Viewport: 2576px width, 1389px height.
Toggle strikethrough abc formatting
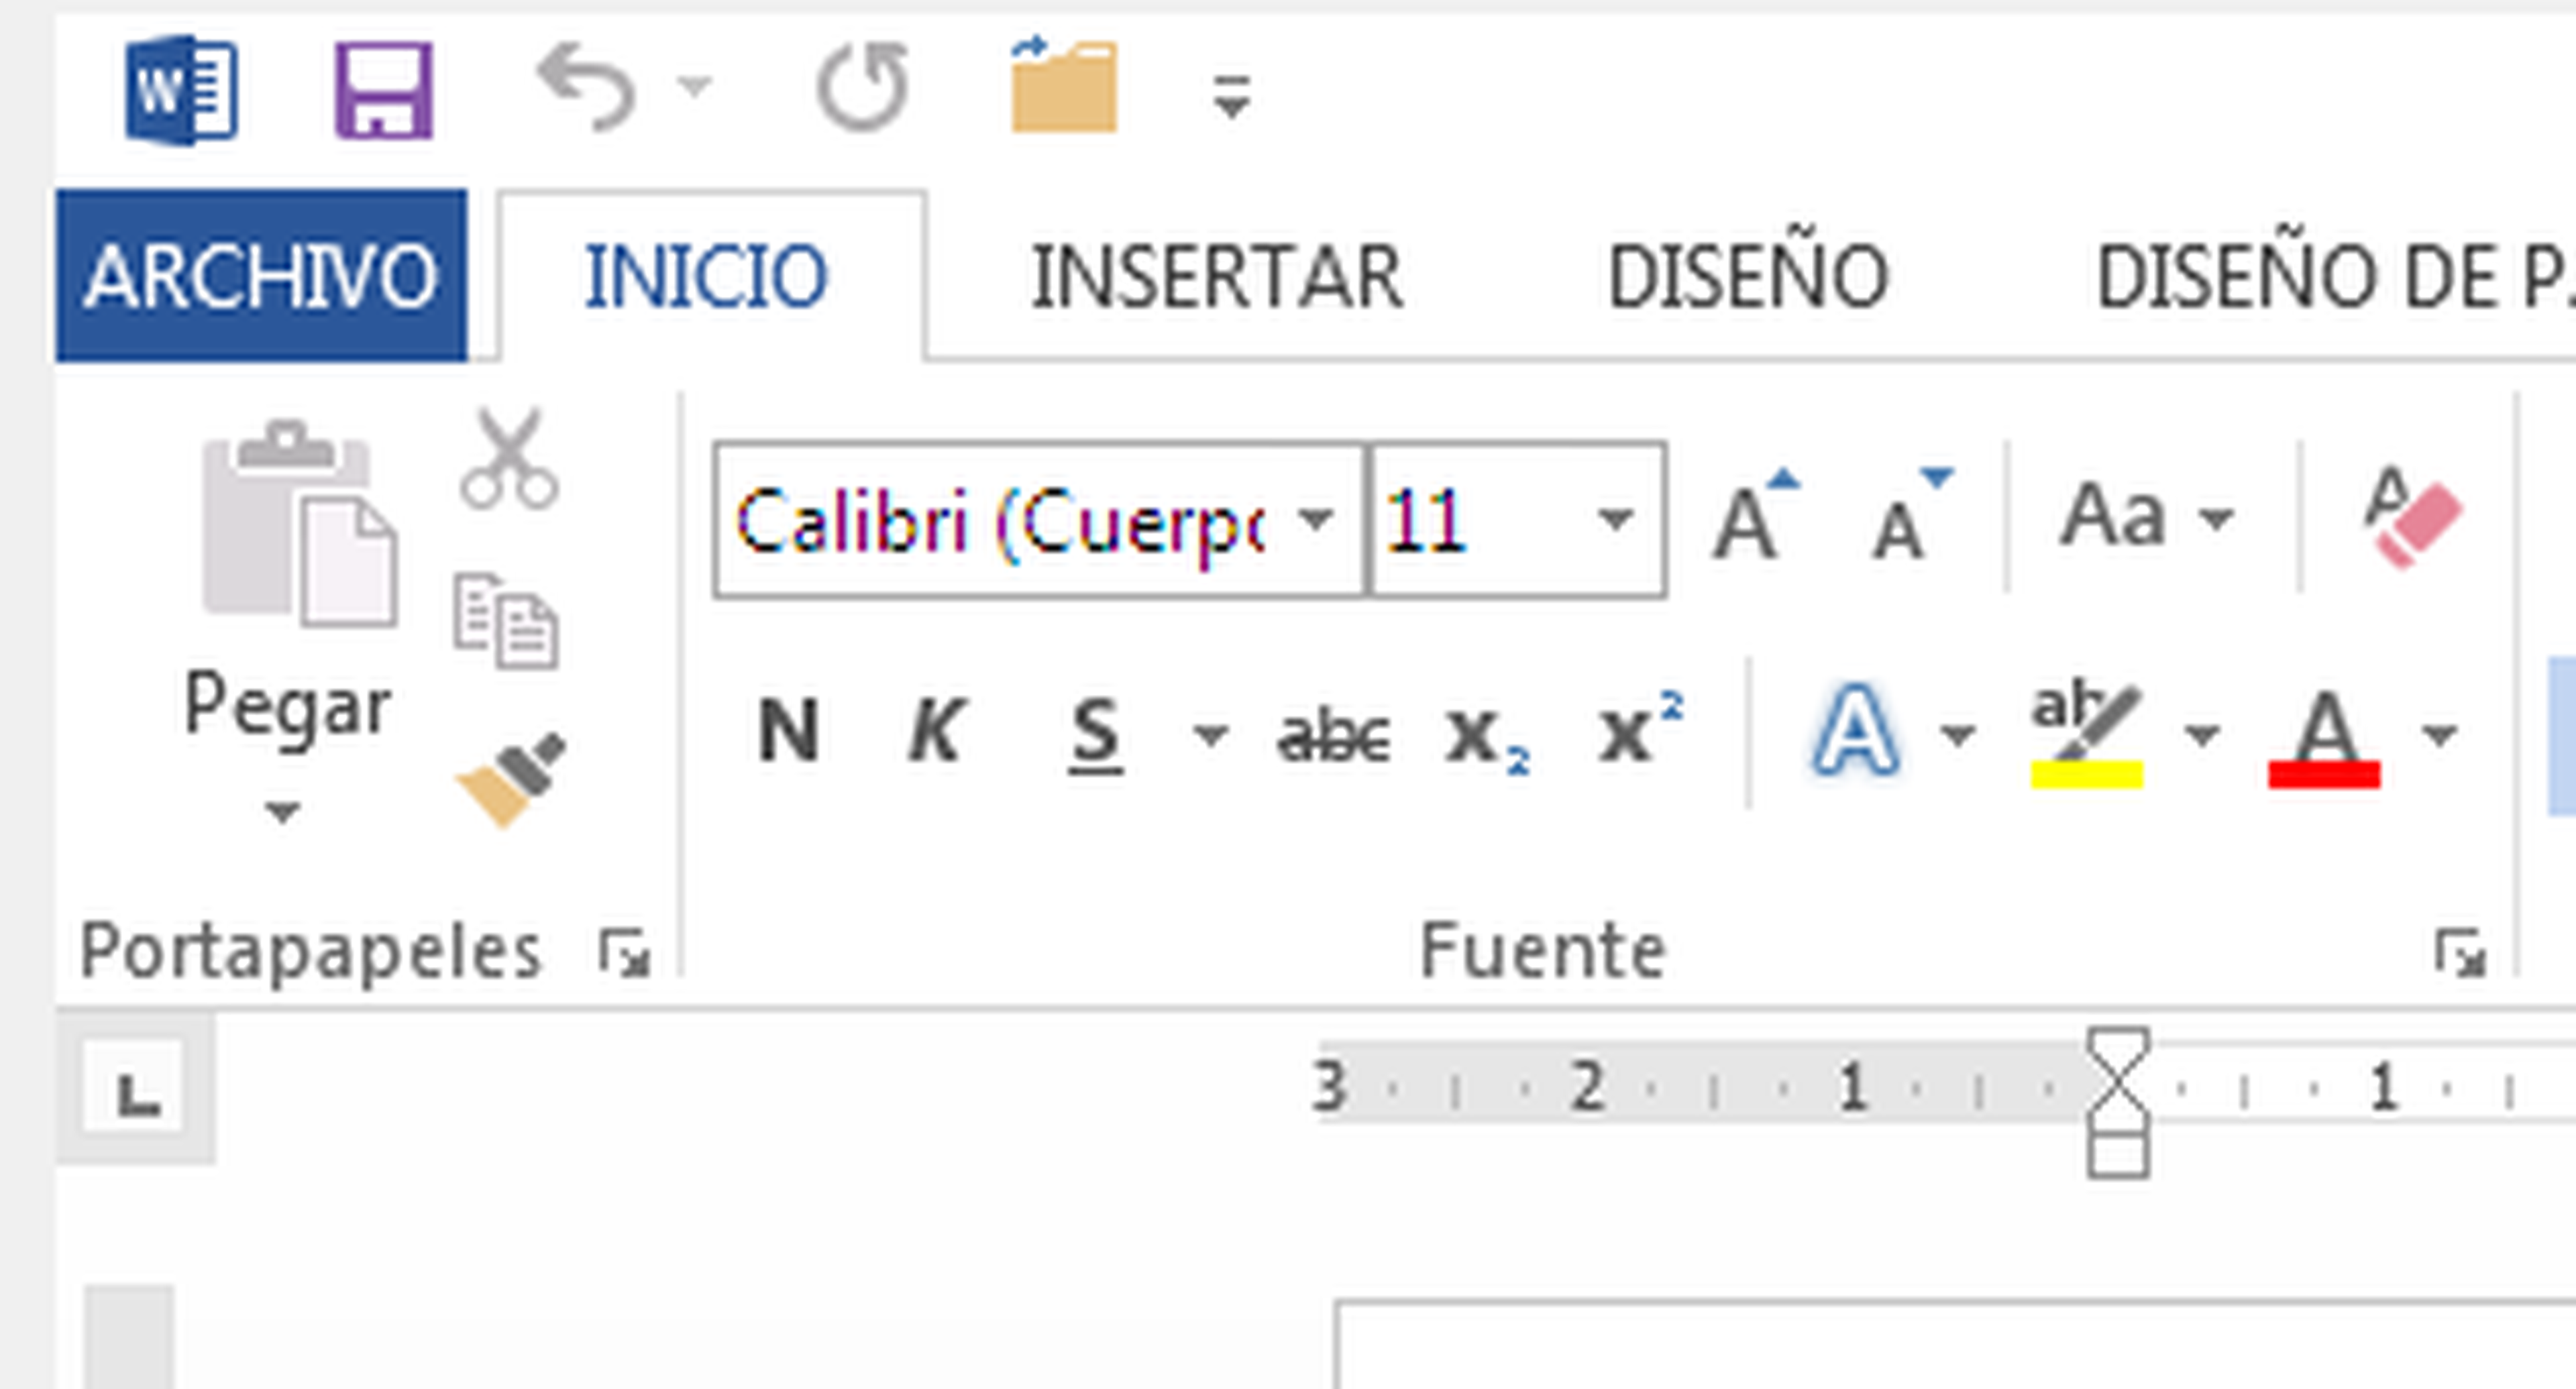pyautogui.click(x=1334, y=737)
